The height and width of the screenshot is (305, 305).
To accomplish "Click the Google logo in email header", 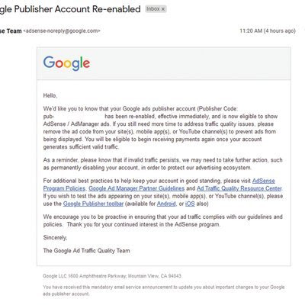I will click(x=66, y=63).
